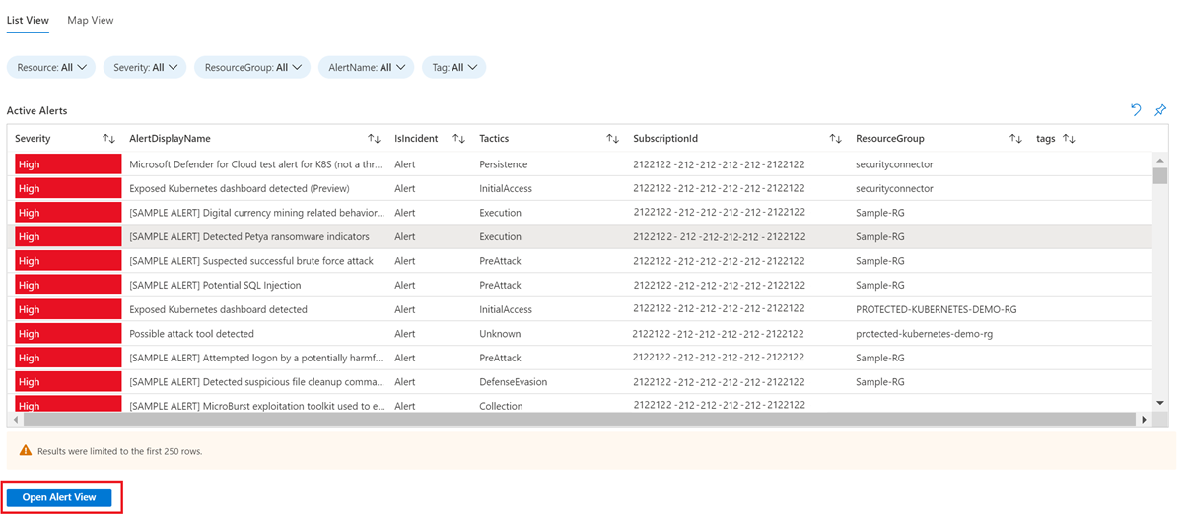Click the warning icon in the results-limited banner
Image resolution: width=1183 pixels, height=523 pixels.
(26, 450)
